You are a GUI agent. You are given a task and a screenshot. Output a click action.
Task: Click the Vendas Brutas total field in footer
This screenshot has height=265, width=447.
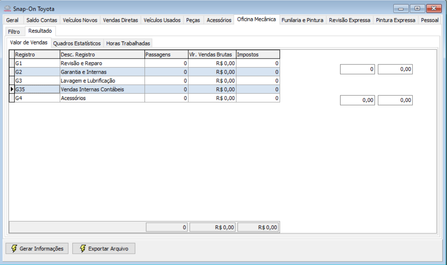(212, 227)
